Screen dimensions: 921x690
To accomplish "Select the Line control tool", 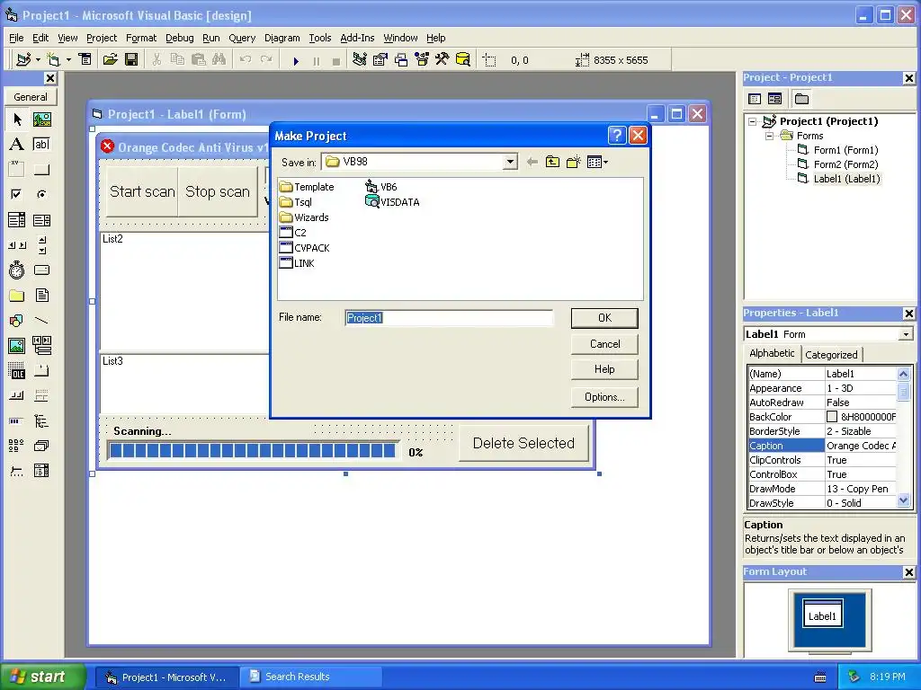I will pyautogui.click(x=41, y=321).
